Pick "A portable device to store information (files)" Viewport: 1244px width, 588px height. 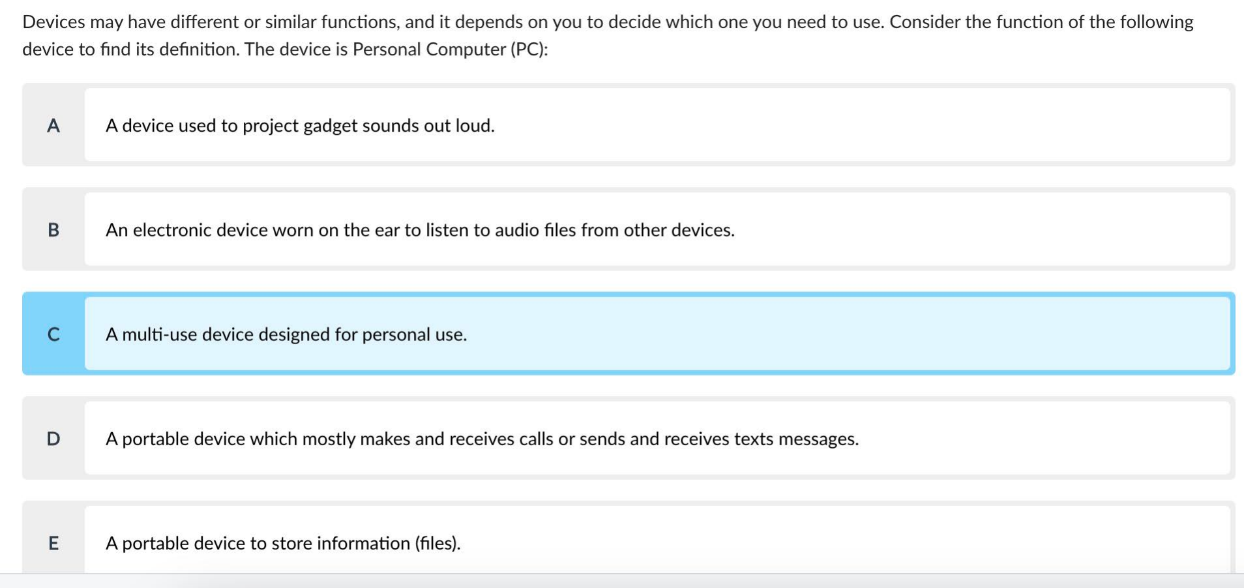pyautogui.click(x=283, y=543)
